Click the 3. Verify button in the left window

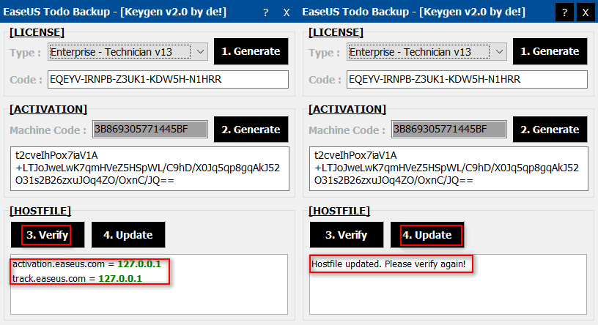pyautogui.click(x=48, y=235)
